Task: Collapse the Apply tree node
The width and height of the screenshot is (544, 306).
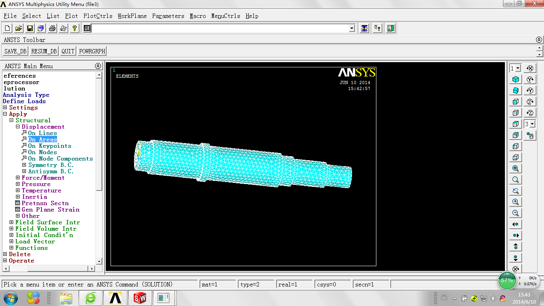Action: 5,114
